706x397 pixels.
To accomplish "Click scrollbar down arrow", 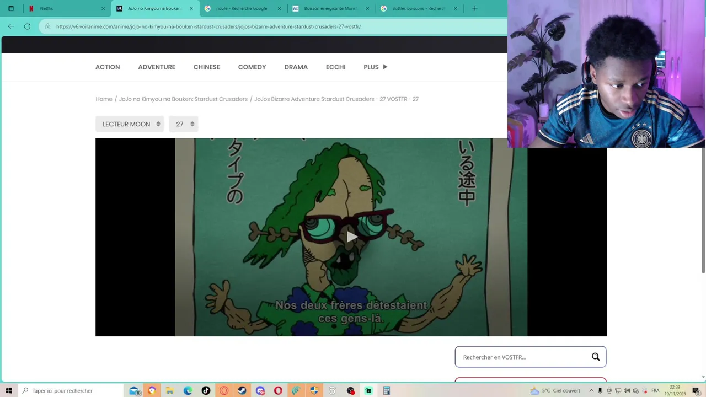I will click(703, 377).
